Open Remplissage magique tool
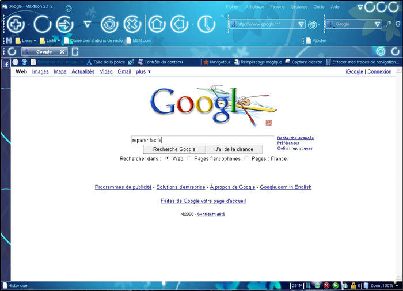Viewport: 403px width, 291px height. [x=258, y=62]
